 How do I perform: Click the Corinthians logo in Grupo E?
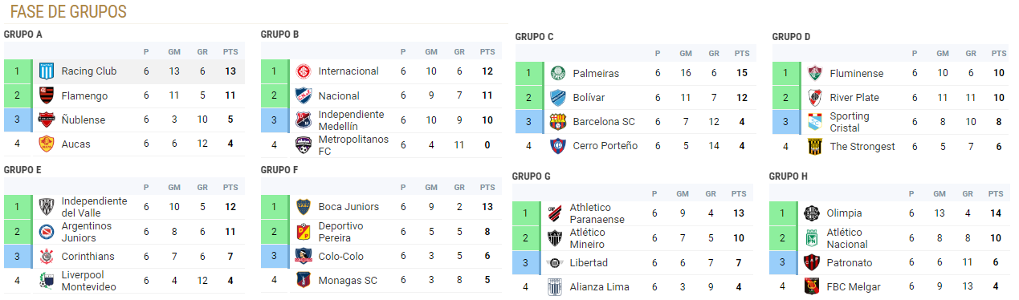pyautogui.click(x=47, y=257)
